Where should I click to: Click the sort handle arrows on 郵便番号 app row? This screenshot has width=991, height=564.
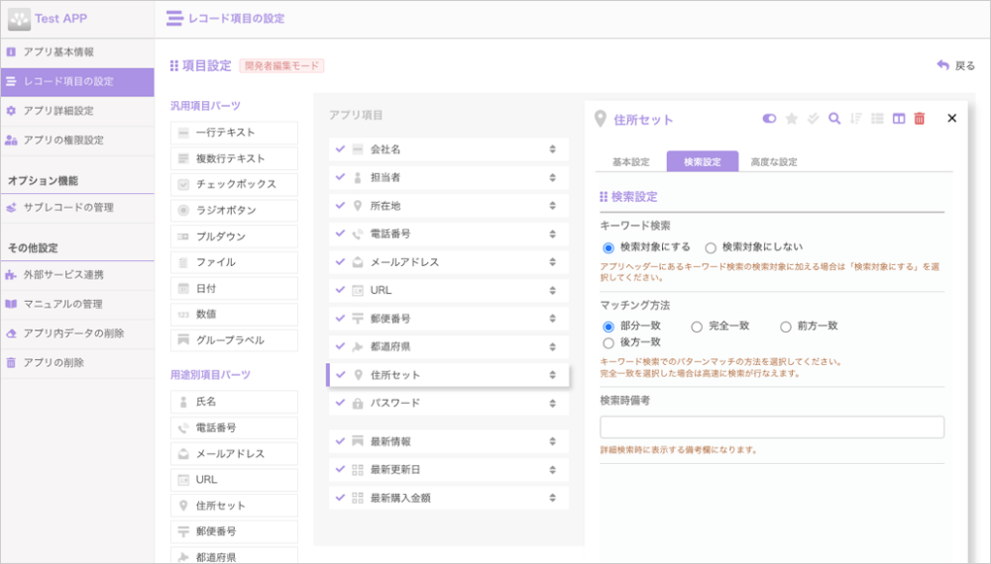click(552, 319)
